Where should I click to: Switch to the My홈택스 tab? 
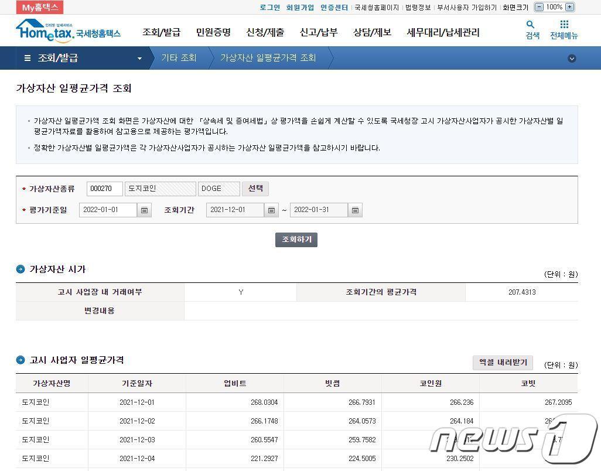click(40, 8)
